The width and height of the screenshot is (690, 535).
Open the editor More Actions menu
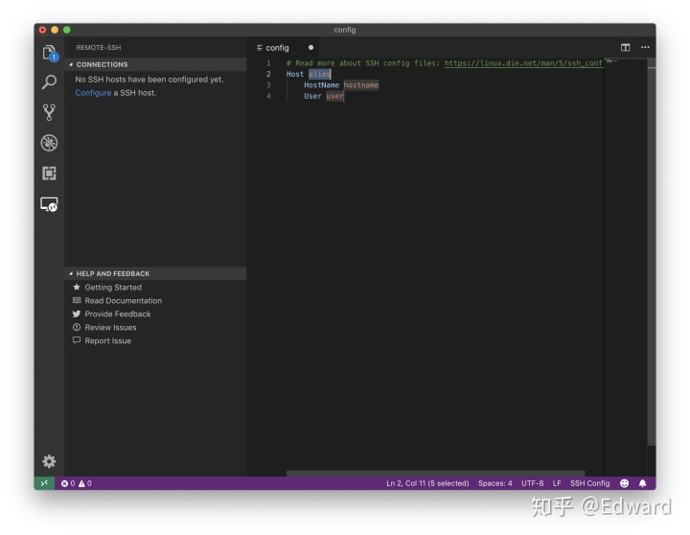[x=645, y=48]
